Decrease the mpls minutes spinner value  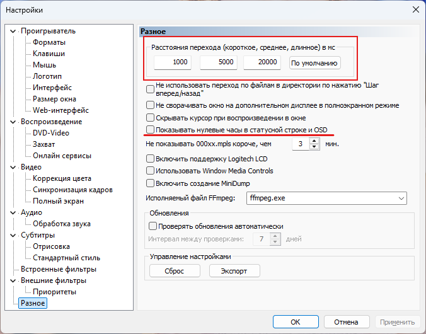[x=314, y=147]
